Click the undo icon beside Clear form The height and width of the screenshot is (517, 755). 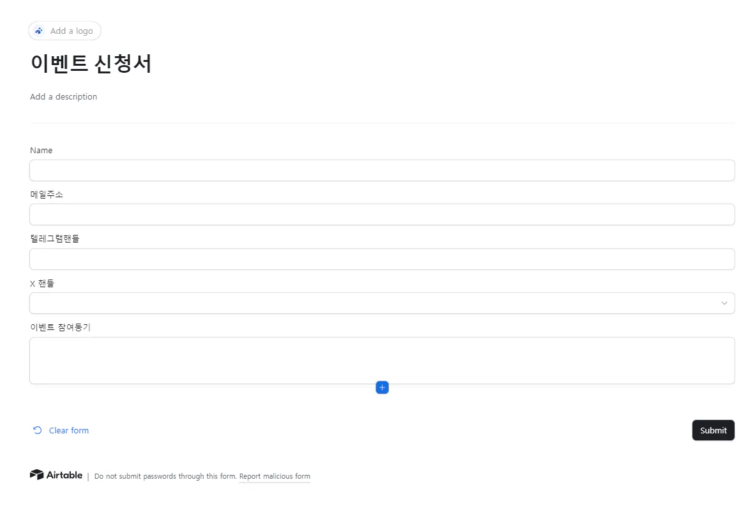(x=37, y=430)
